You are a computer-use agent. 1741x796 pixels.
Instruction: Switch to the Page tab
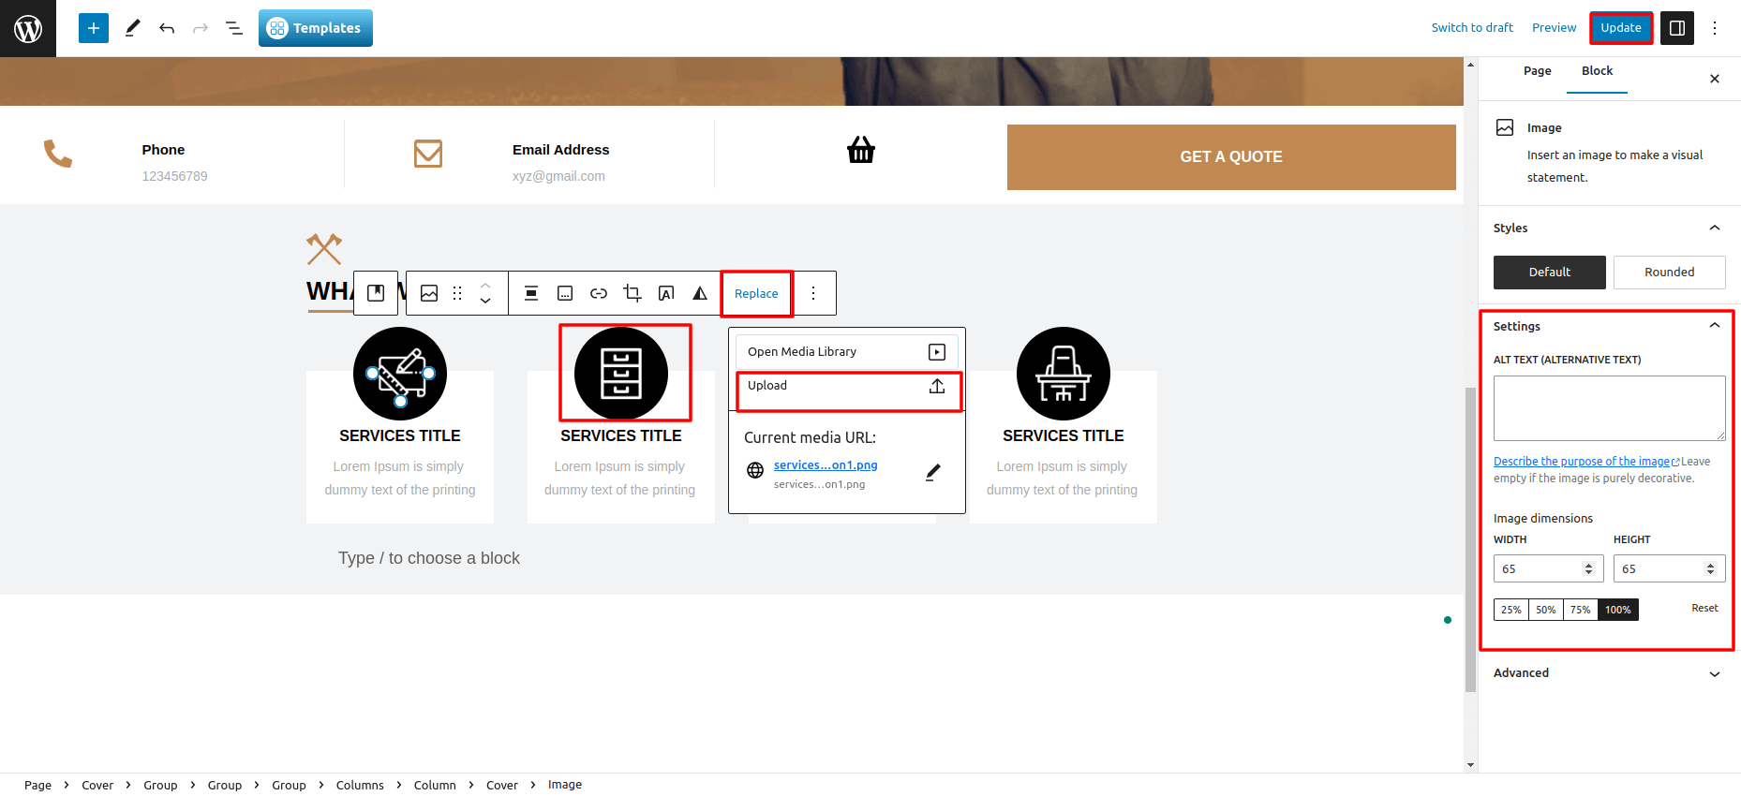click(1537, 71)
